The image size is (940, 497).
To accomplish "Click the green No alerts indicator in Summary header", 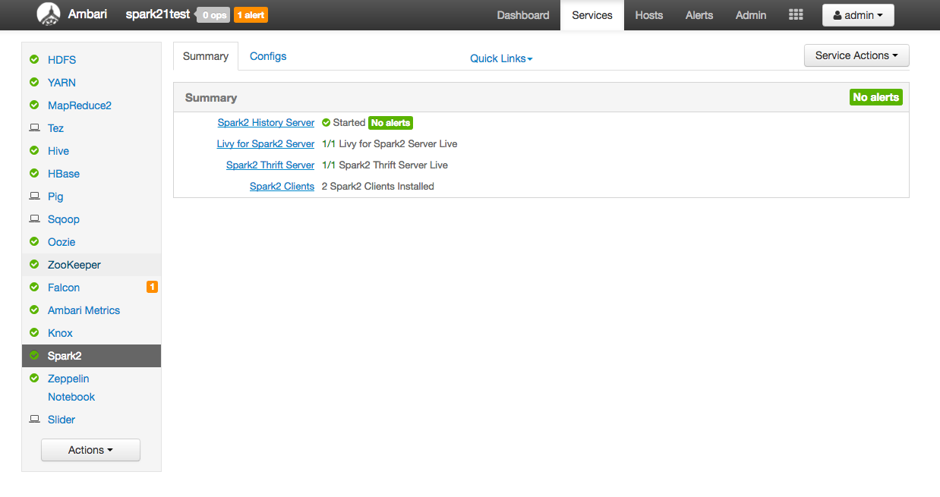I will (x=875, y=97).
